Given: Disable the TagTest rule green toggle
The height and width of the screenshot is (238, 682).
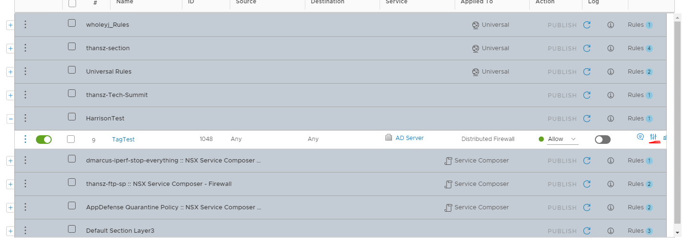Looking at the screenshot, I should click(44, 140).
